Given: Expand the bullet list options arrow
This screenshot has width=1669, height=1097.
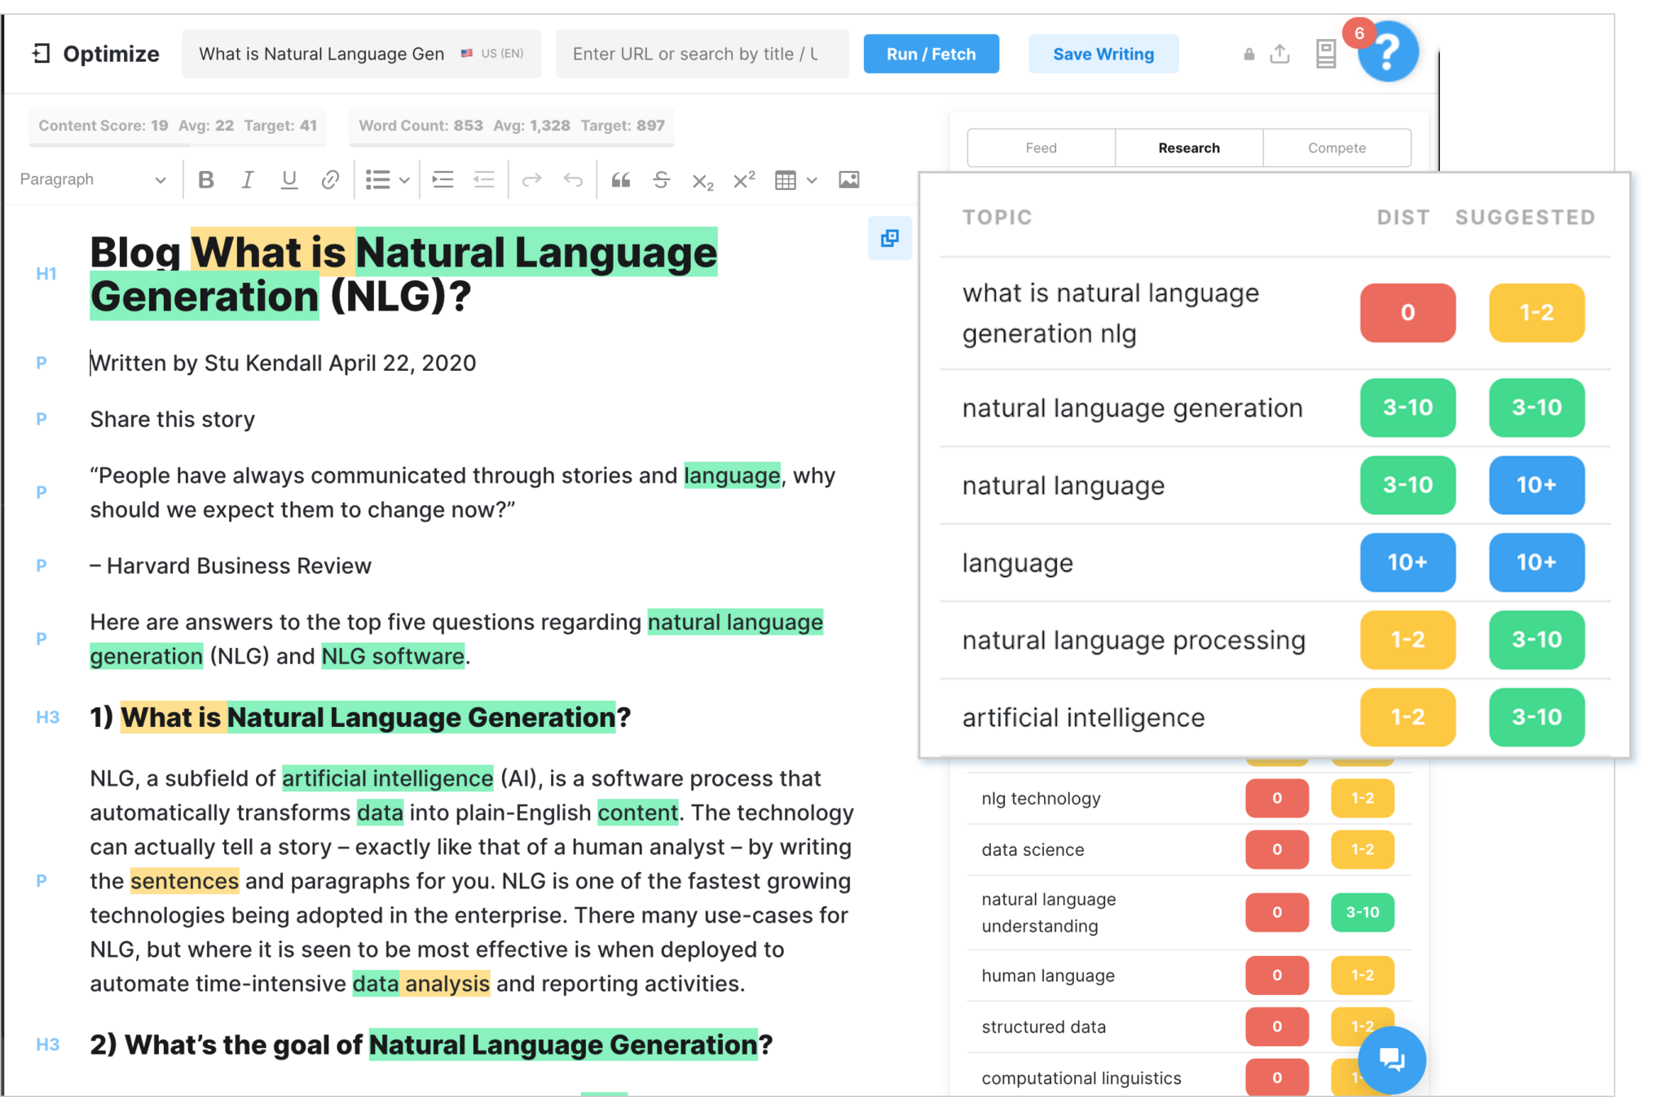Looking at the screenshot, I should 404,180.
